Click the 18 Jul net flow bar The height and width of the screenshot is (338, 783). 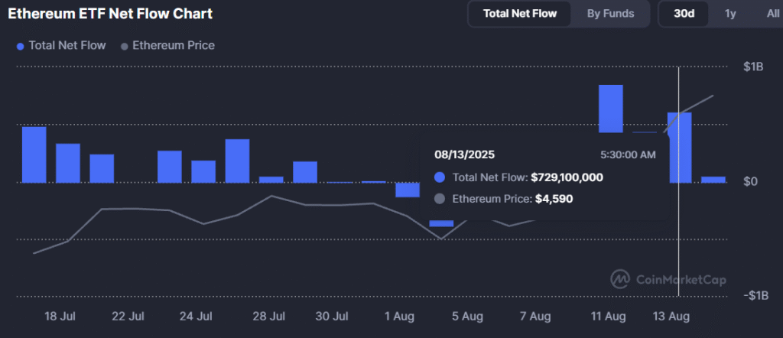click(x=67, y=163)
